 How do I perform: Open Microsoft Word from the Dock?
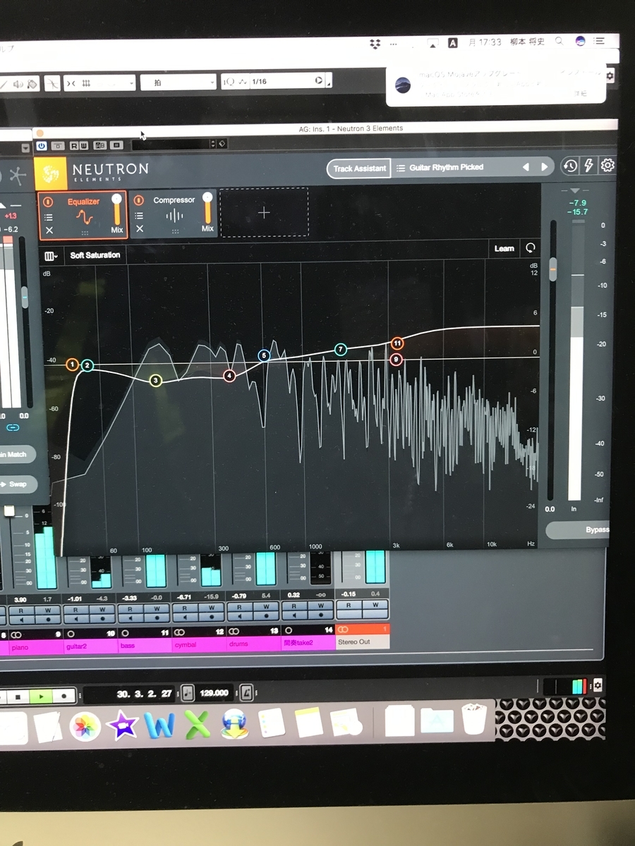point(159,724)
